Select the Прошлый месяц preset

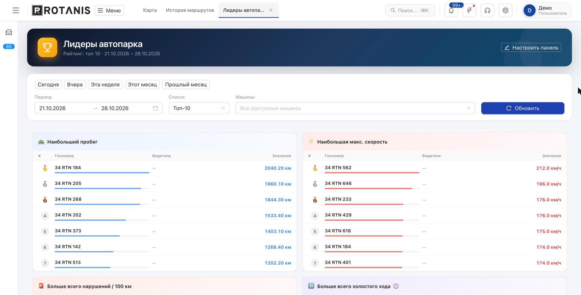pyautogui.click(x=186, y=85)
